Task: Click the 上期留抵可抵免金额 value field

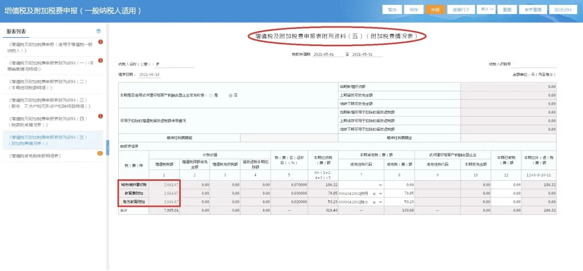Action: 509,95
